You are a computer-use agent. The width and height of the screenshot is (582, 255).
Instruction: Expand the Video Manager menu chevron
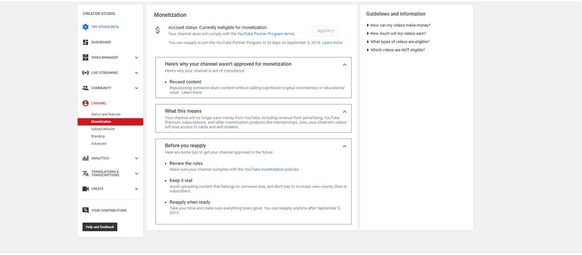point(136,58)
